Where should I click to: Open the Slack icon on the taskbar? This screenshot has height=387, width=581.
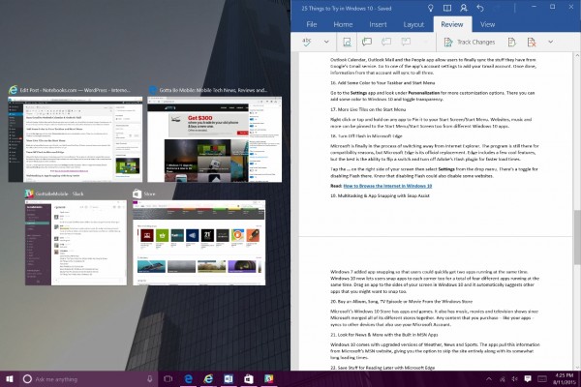click(269, 379)
